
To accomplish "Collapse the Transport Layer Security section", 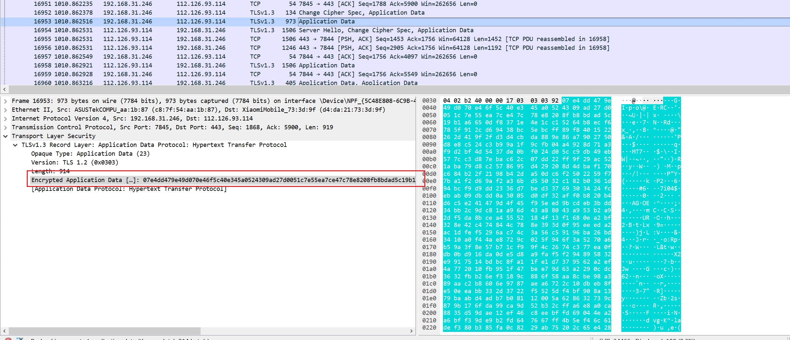I will [x=5, y=136].
